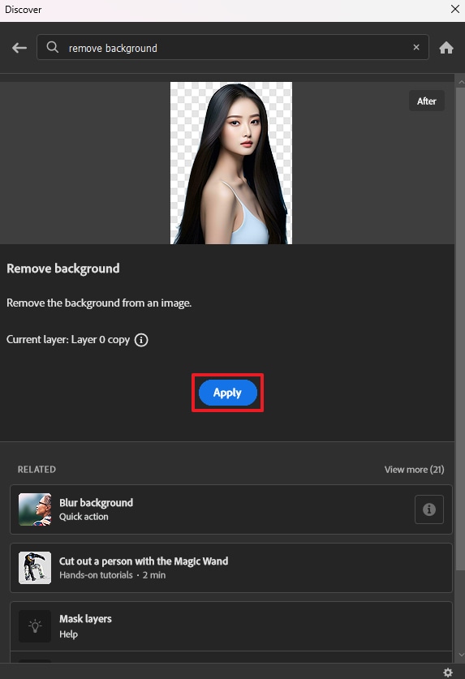Screen dimensions: 465x679
Task: Open Discover settings gear icon
Action: click(x=448, y=672)
